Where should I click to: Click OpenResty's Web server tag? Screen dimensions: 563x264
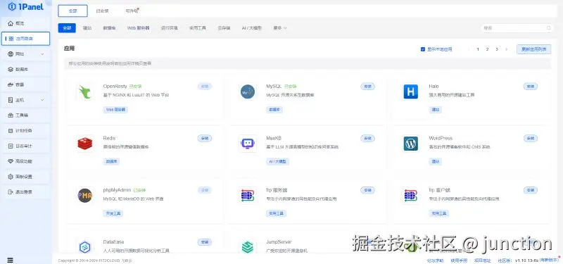click(x=115, y=110)
